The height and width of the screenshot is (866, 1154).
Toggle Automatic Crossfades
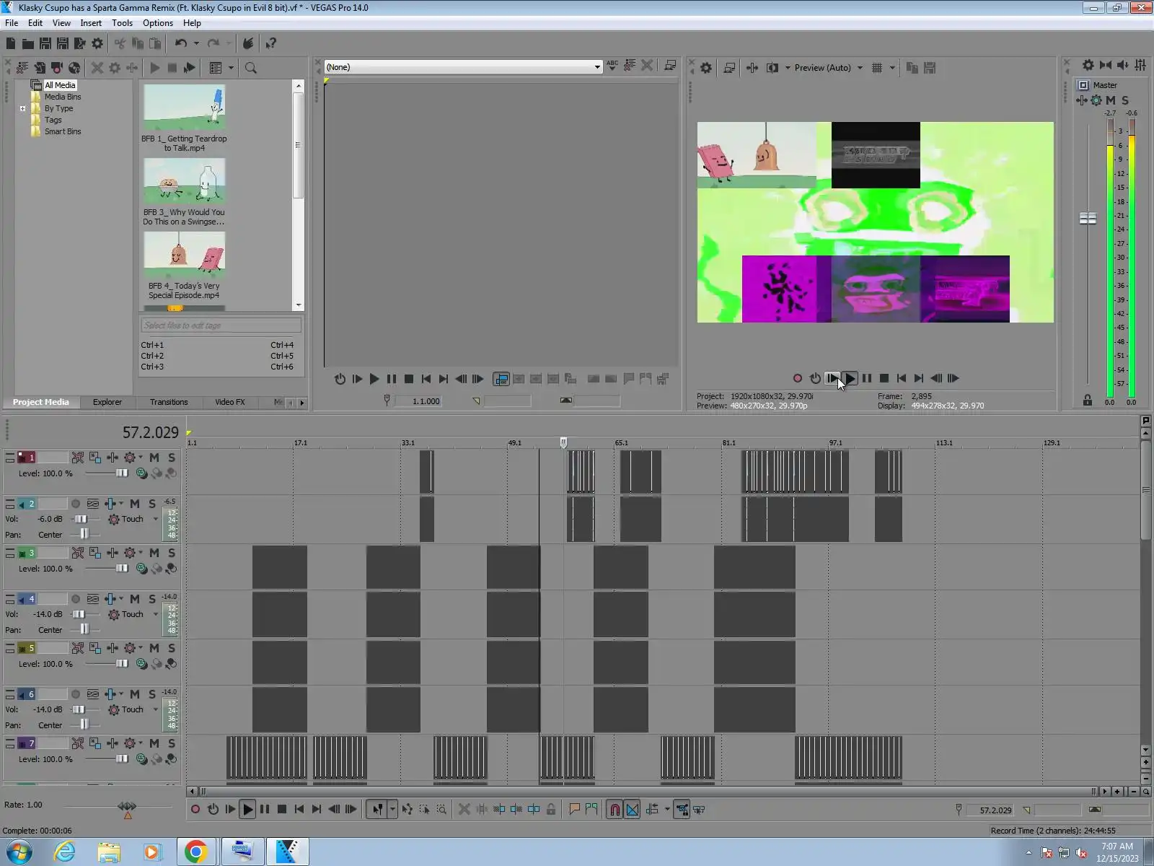click(x=633, y=810)
